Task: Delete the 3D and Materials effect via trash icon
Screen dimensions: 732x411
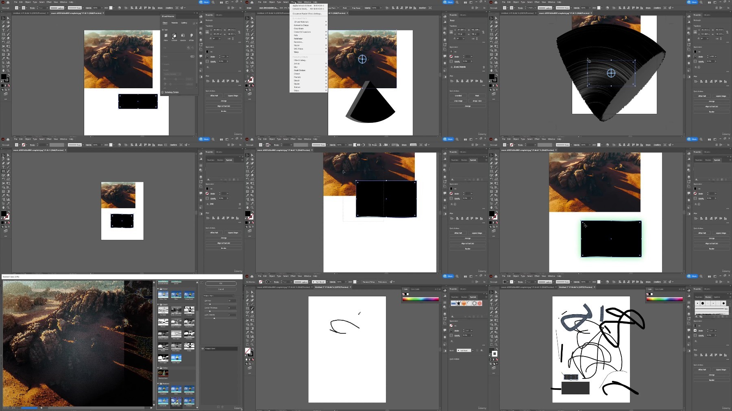Action: click(x=484, y=67)
